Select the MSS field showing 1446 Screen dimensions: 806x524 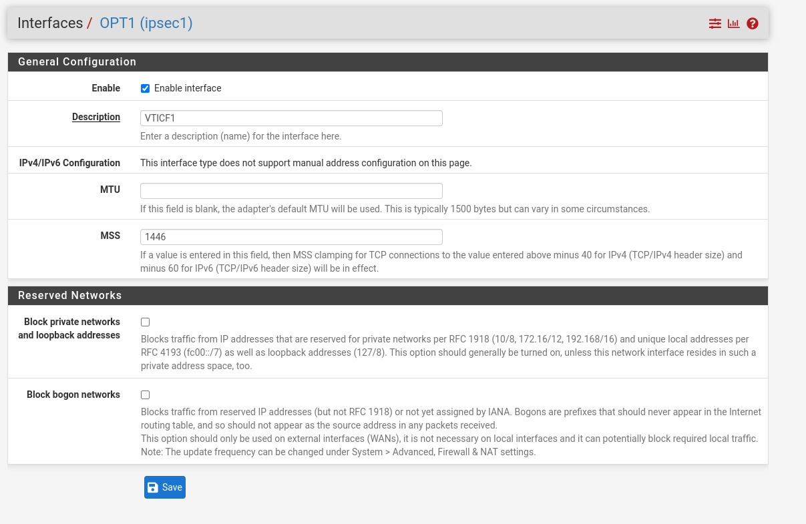click(291, 236)
